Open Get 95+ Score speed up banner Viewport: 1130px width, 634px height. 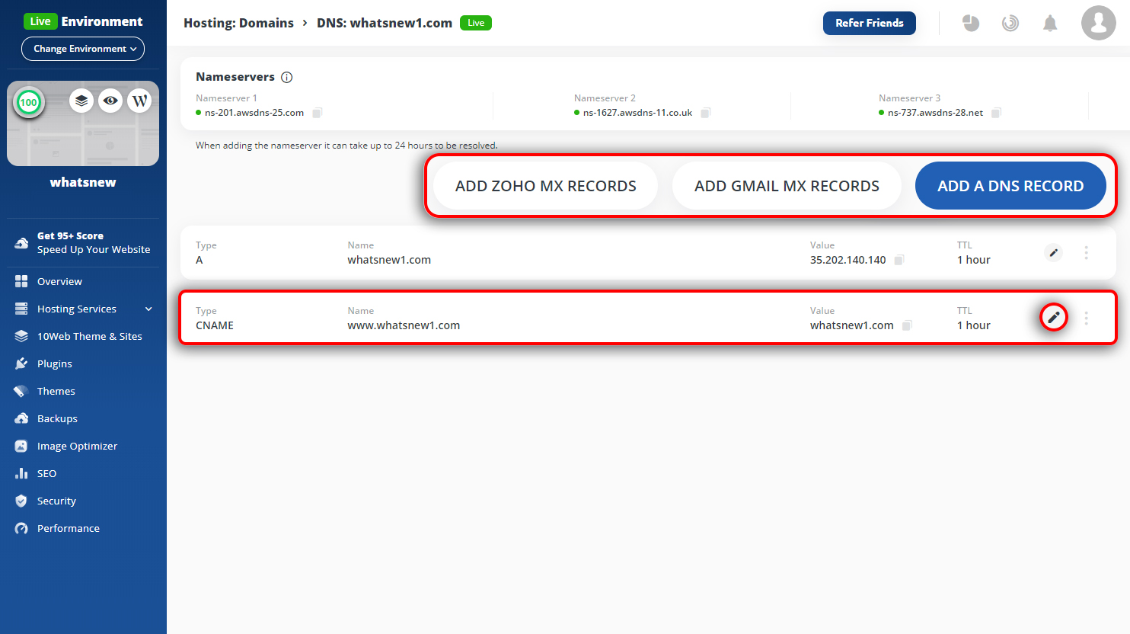tap(83, 243)
